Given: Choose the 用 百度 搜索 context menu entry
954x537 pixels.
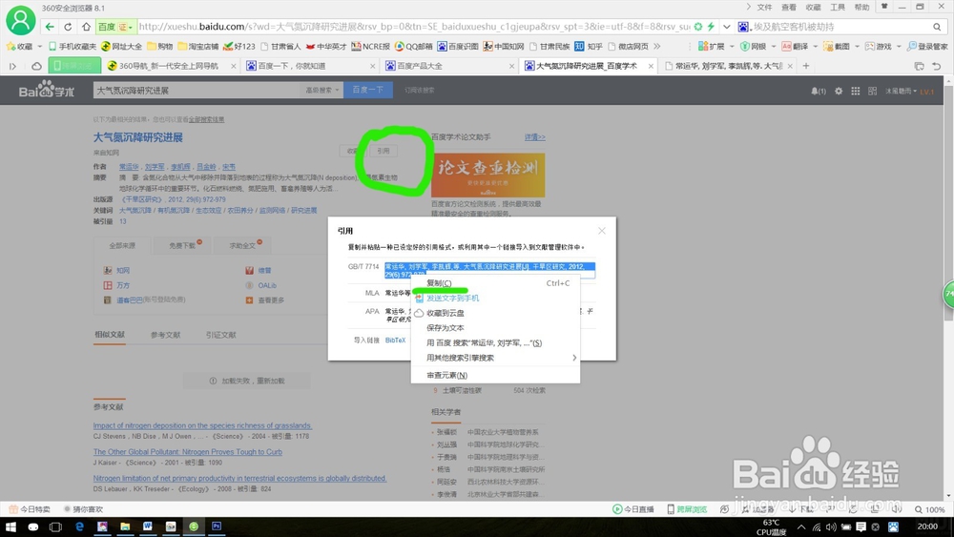Looking at the screenshot, I should coord(495,343).
